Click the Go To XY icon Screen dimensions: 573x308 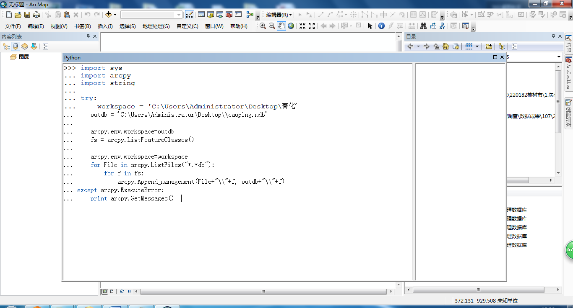click(442, 26)
